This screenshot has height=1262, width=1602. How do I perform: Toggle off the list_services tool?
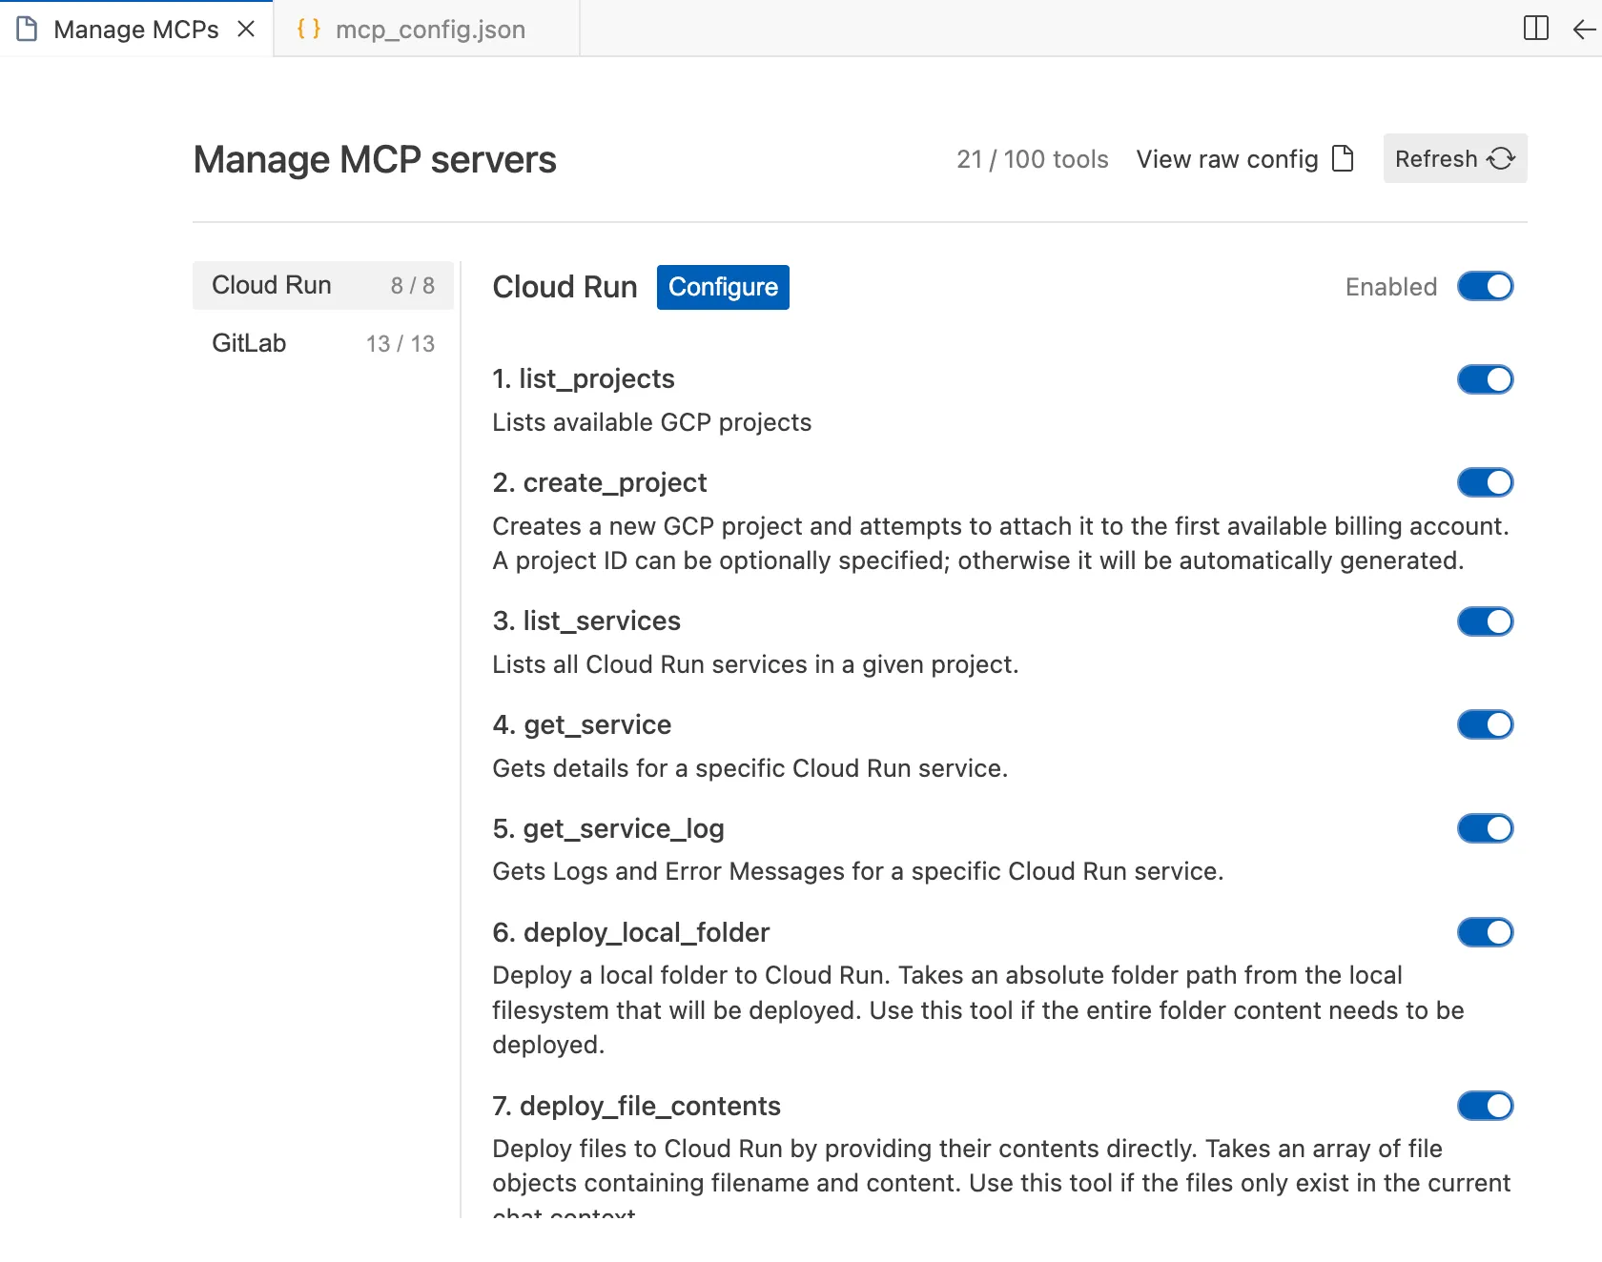1485,621
